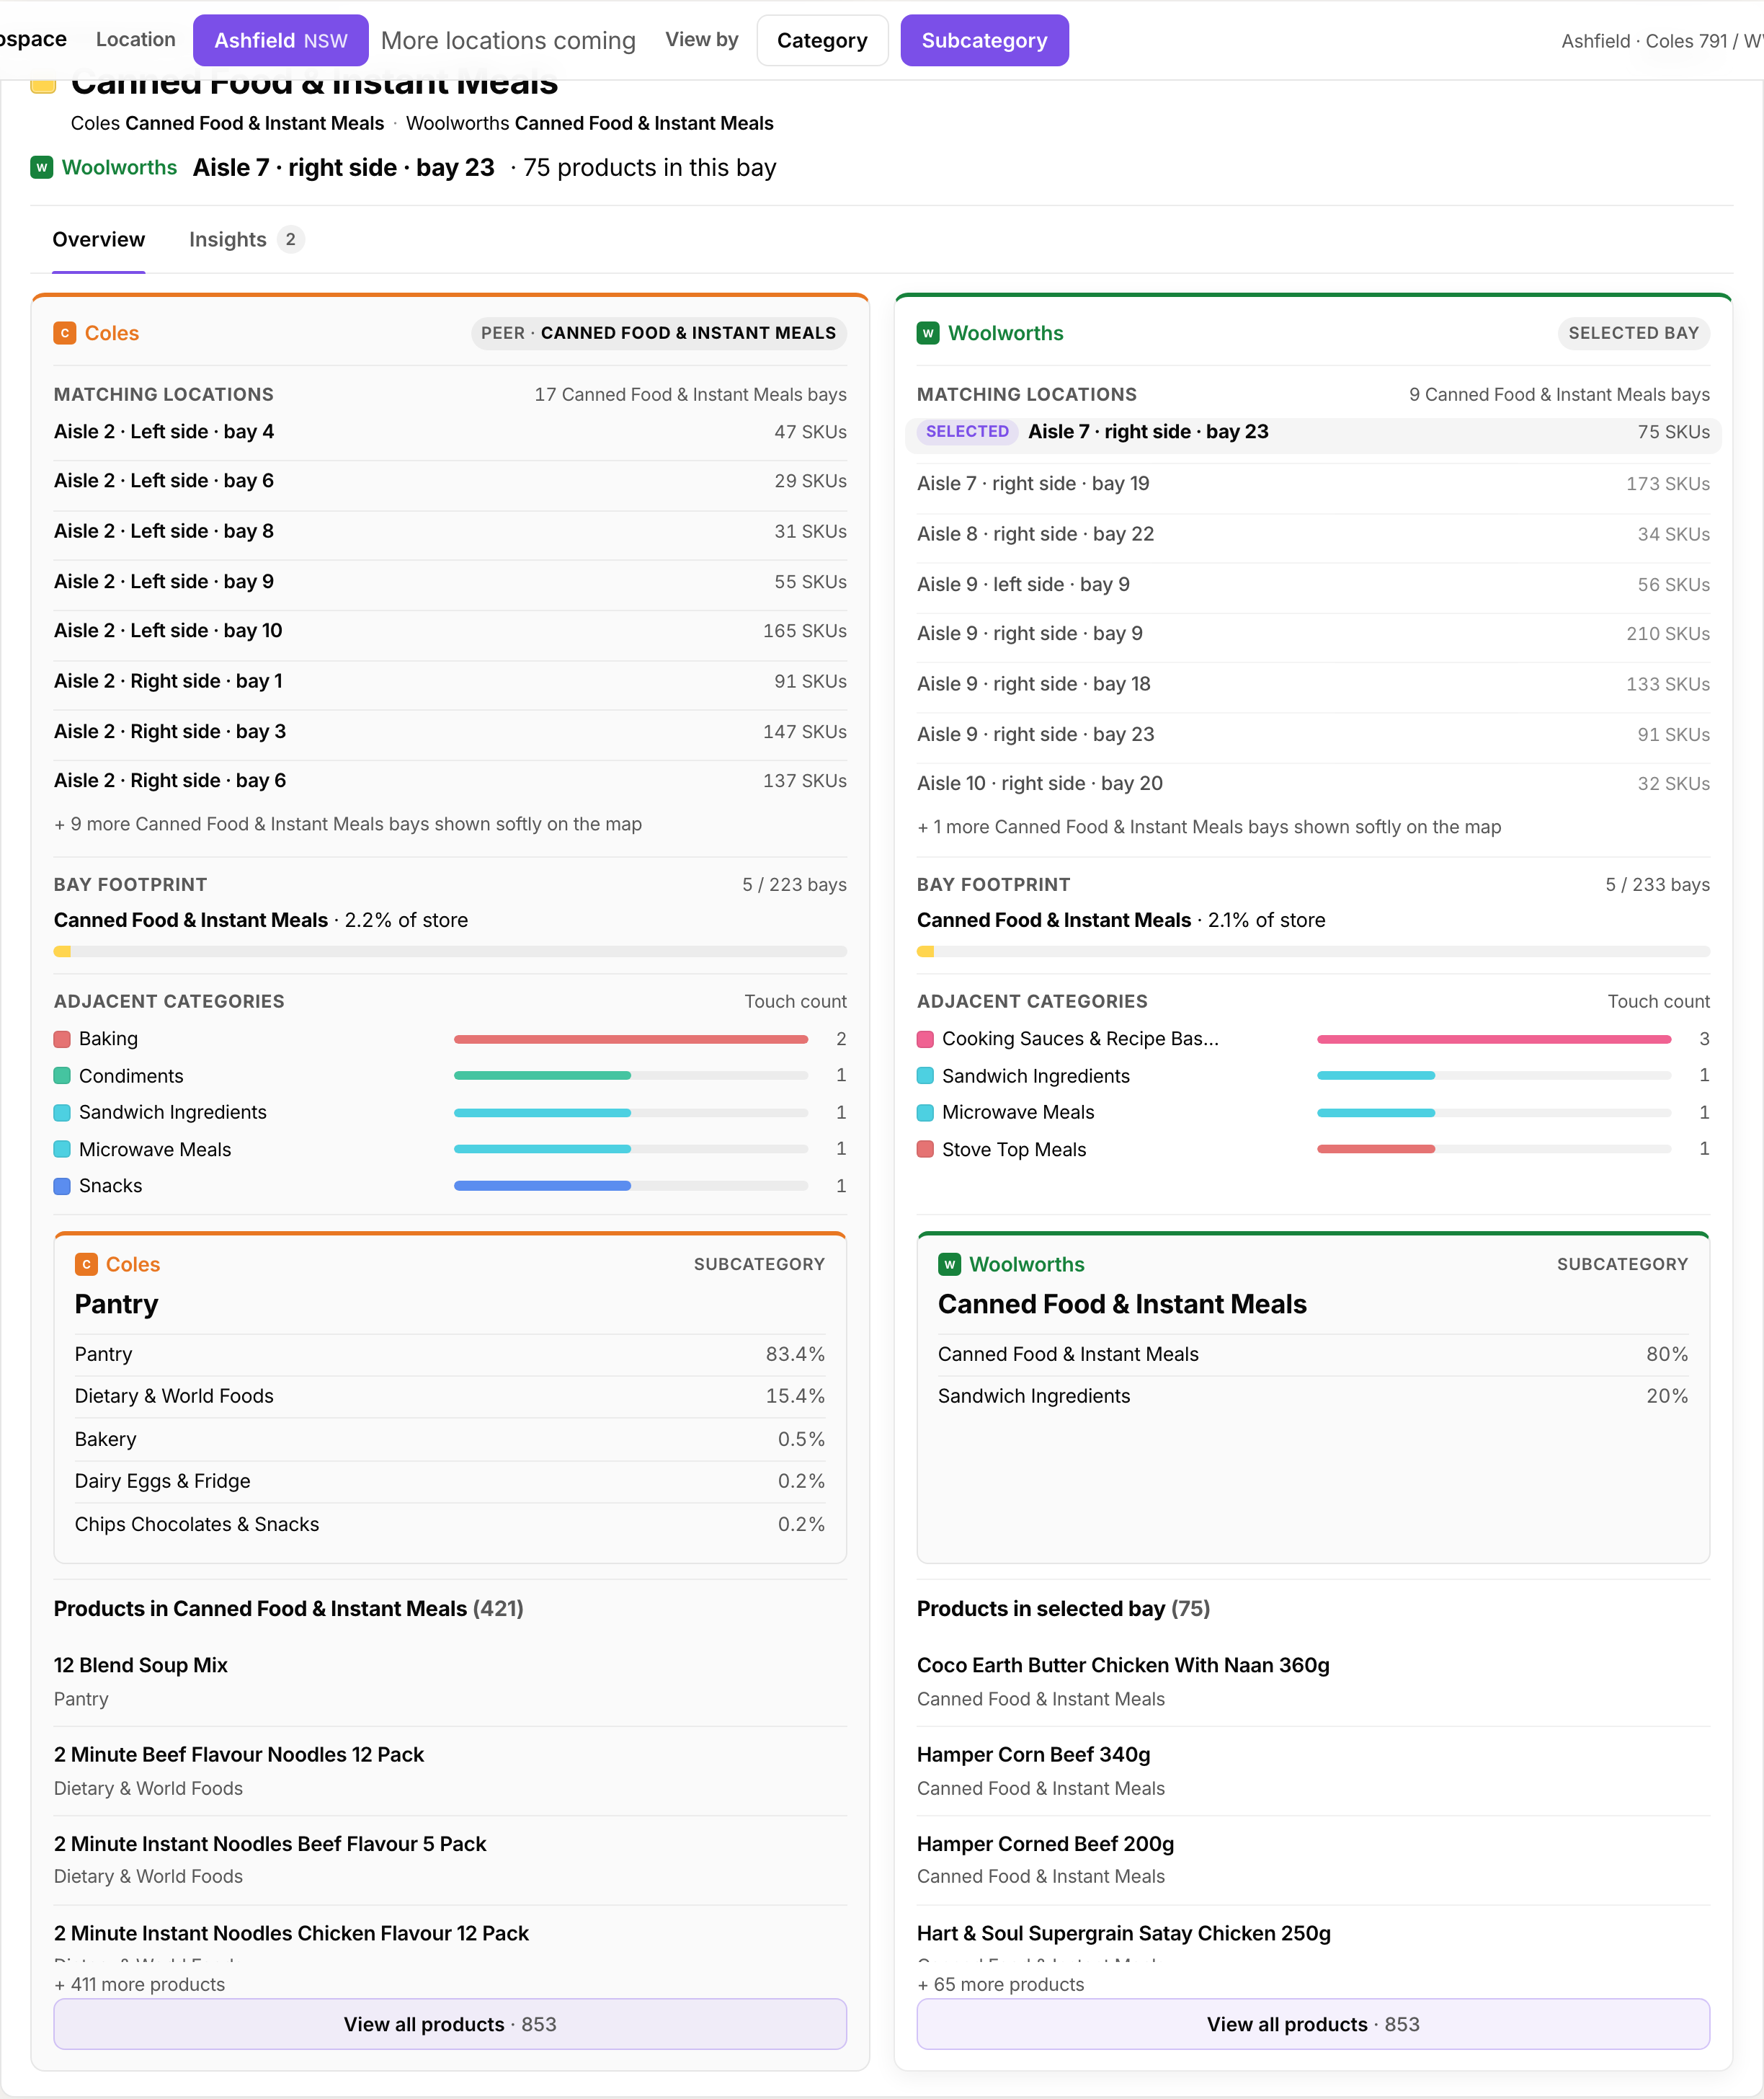Viewport: 1764px width, 2099px height.
Task: Select Coles Aisle 2 Left side bay 4
Action: pos(450,432)
